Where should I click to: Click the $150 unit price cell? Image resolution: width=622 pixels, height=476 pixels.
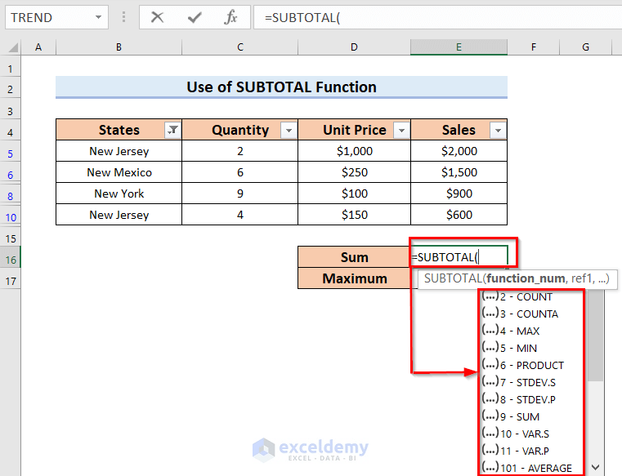[354, 215]
